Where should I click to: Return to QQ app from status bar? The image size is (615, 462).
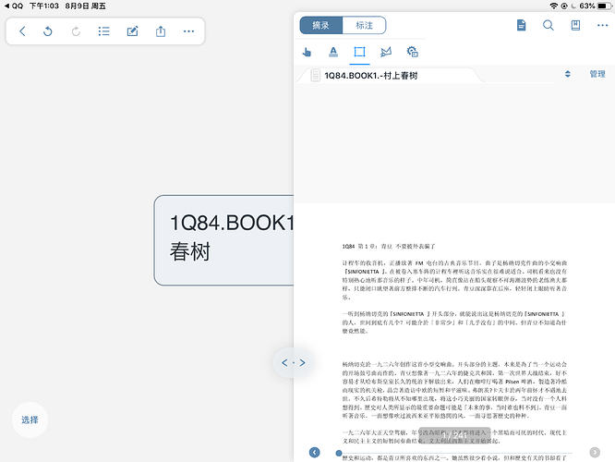(x=14, y=6)
